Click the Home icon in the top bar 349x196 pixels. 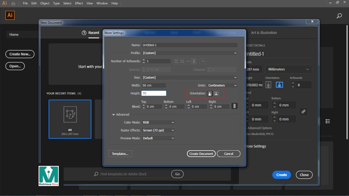[x=13, y=4]
